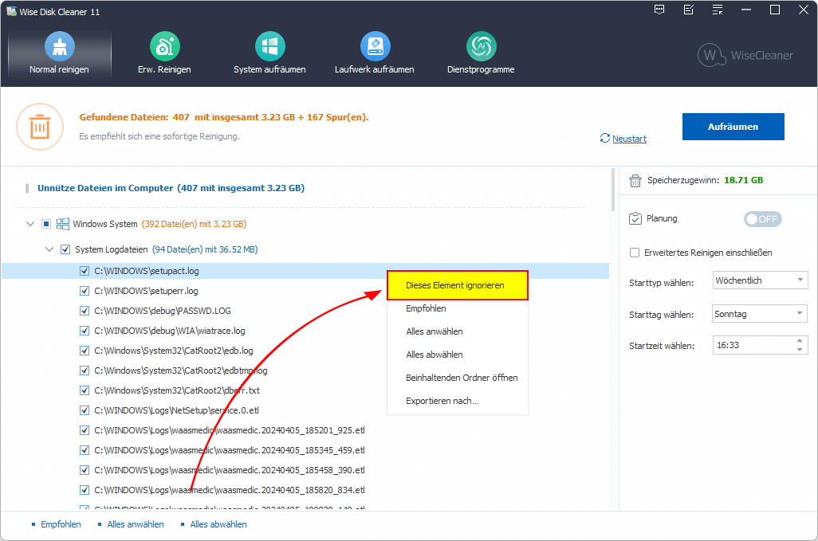Viewport: 818px width, 541px height.
Task: Click Alles anwählen link in the bottom bar
Action: [135, 524]
